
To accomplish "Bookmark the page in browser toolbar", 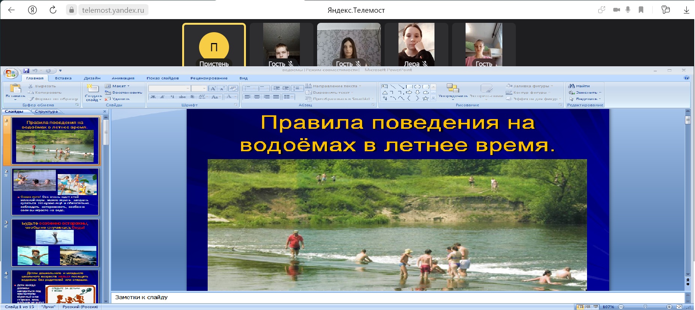I will [641, 10].
